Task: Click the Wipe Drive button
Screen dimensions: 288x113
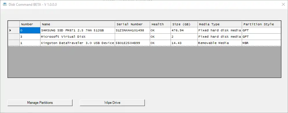Action: 112,103
